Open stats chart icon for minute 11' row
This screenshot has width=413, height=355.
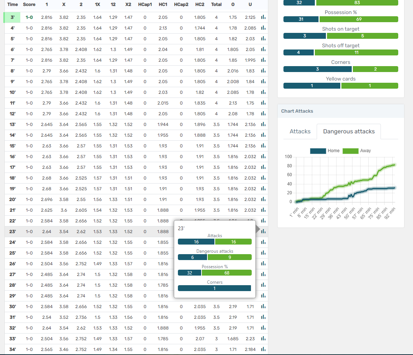[x=263, y=103]
